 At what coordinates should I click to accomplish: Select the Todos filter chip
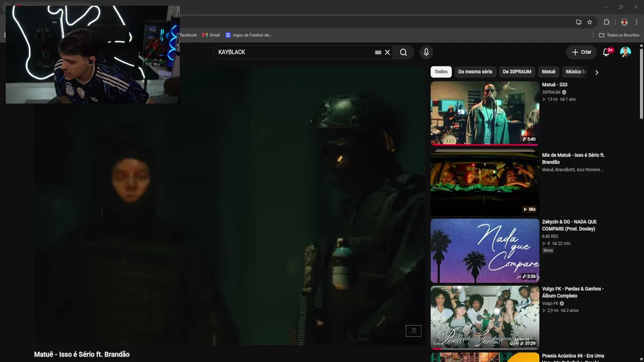point(441,72)
